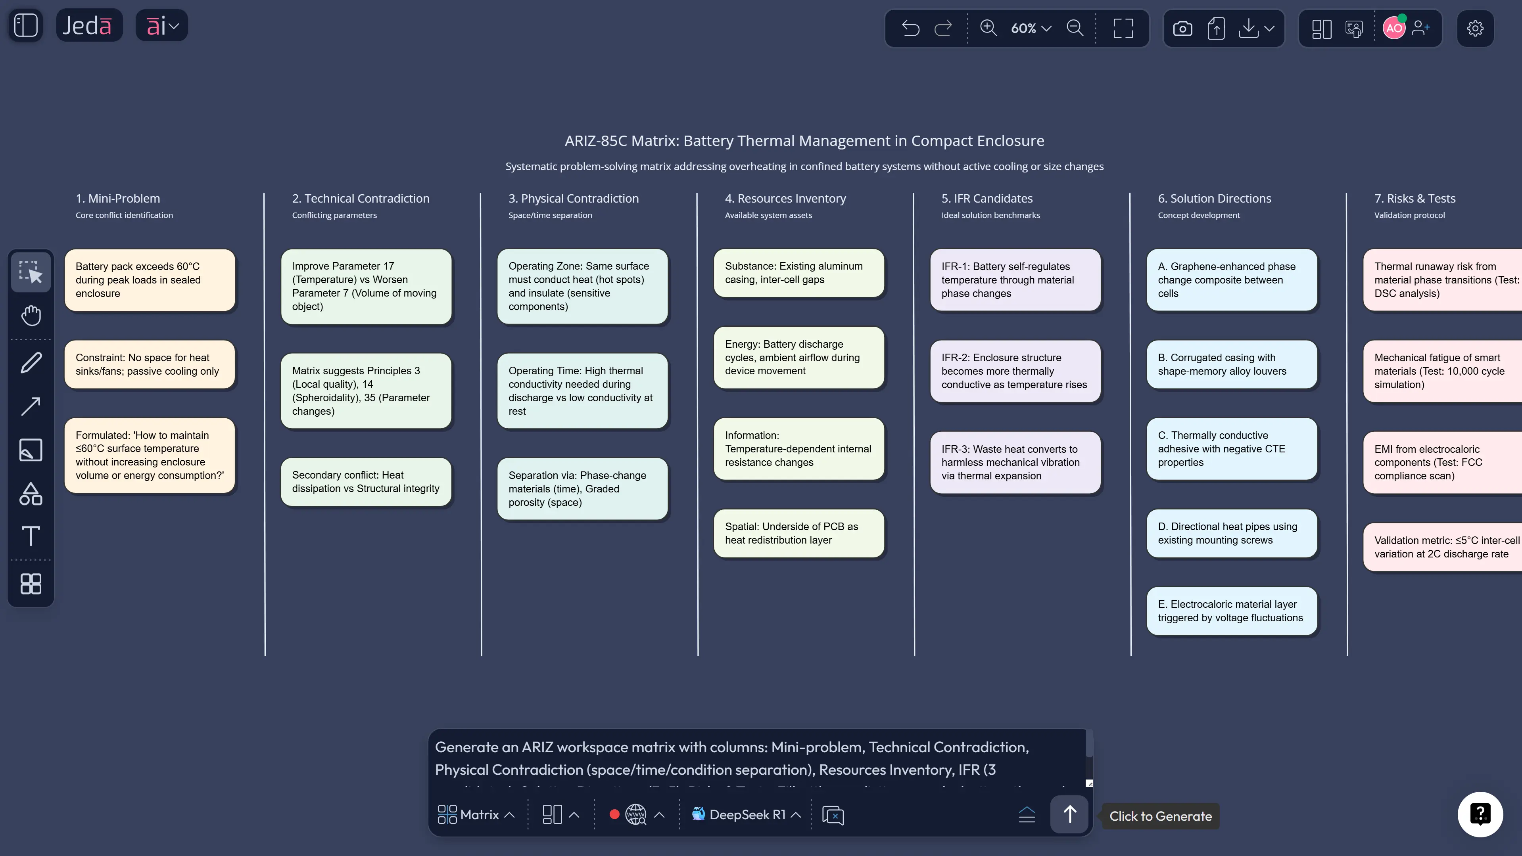Open the download options menu
Viewport: 1522px width, 856px height.
[x=1257, y=29]
